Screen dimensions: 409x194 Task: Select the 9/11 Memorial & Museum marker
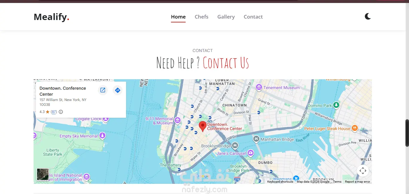click(178, 120)
